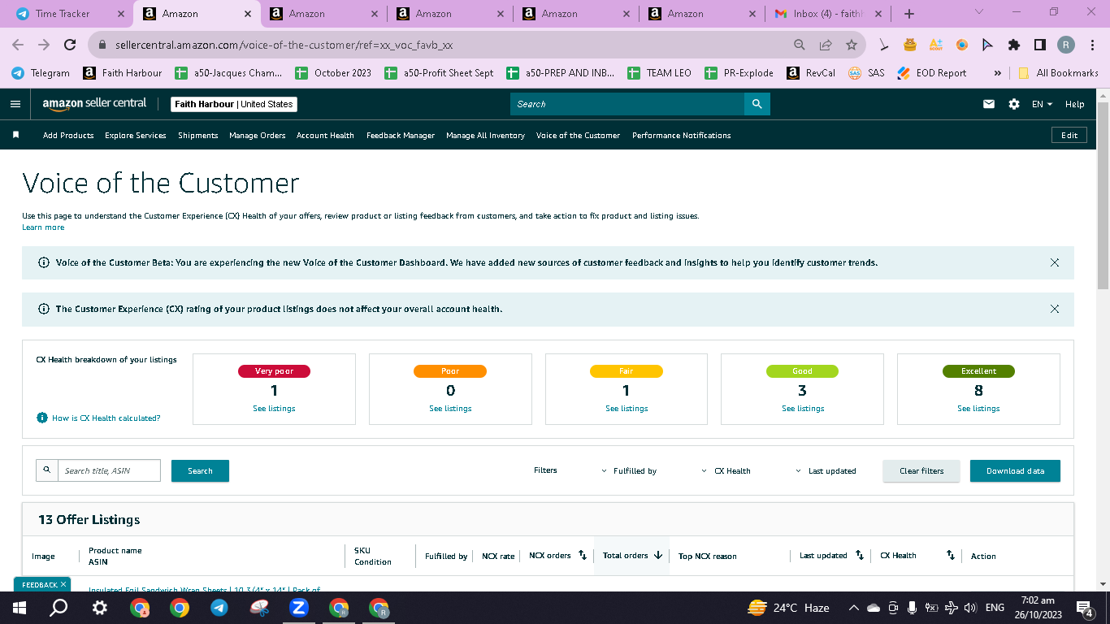Click the sort arrows on Last updated column
Viewport: 1110px width, 624px height.
pos(860,556)
